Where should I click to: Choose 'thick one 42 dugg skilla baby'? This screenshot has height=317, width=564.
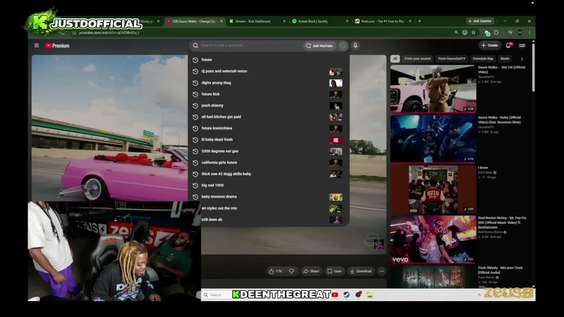(268, 174)
